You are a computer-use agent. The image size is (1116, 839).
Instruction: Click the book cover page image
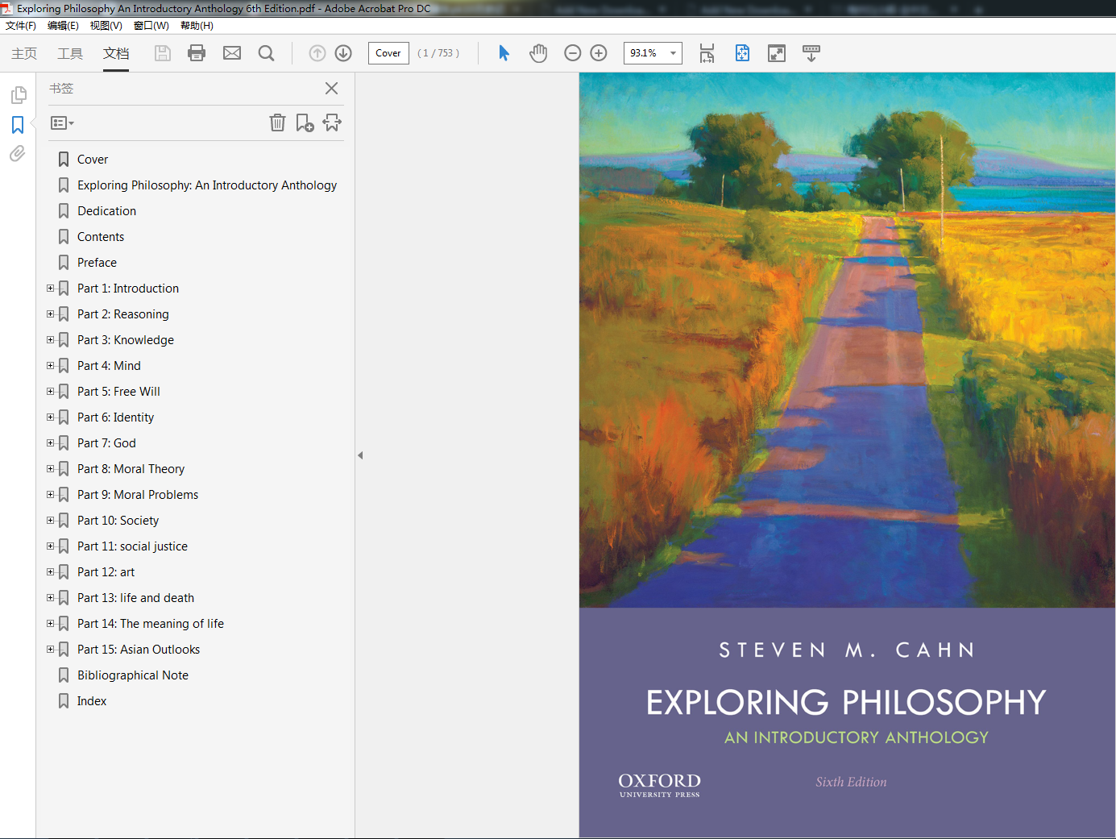[x=847, y=455]
